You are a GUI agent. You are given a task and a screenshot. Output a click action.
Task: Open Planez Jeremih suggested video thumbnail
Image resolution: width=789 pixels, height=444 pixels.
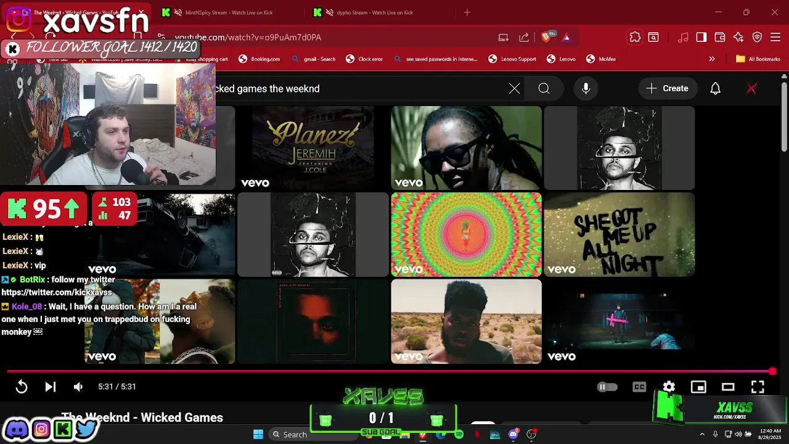pyautogui.click(x=313, y=147)
